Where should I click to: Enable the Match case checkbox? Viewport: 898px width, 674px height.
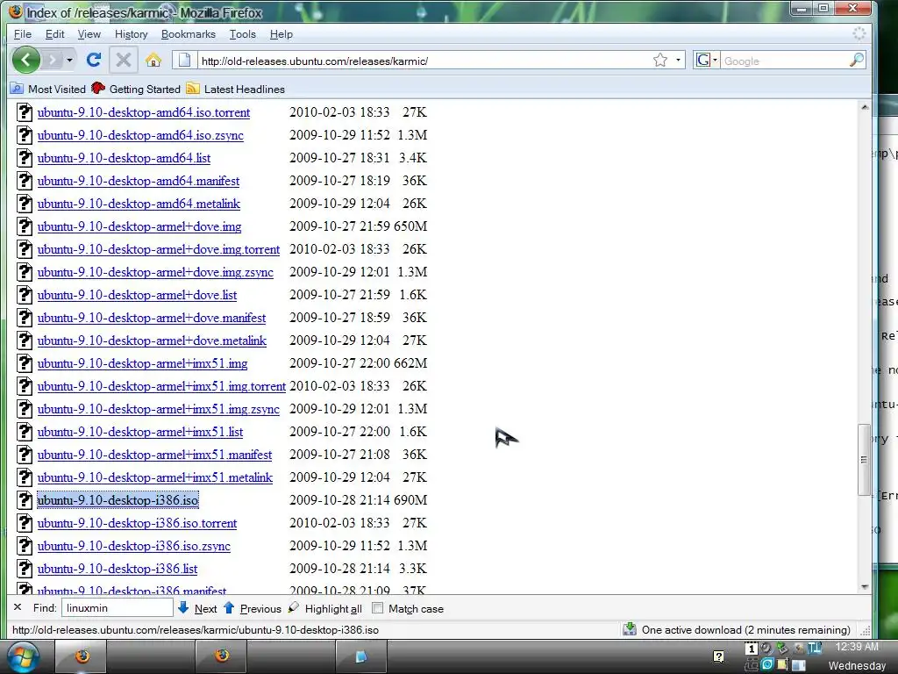(x=377, y=608)
